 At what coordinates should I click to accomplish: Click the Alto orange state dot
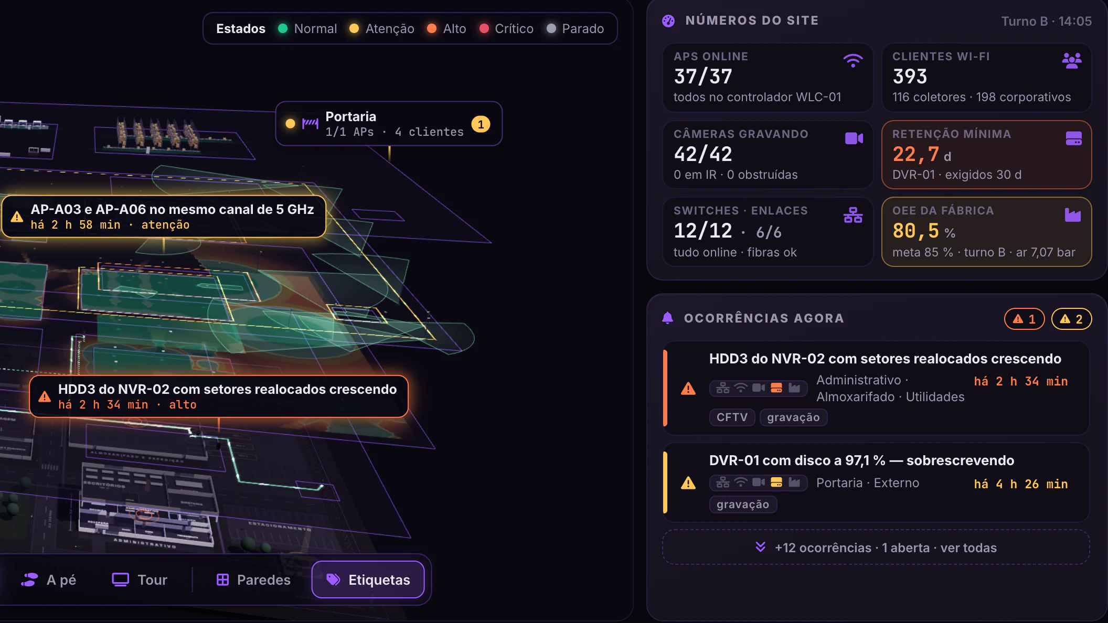tap(432, 28)
